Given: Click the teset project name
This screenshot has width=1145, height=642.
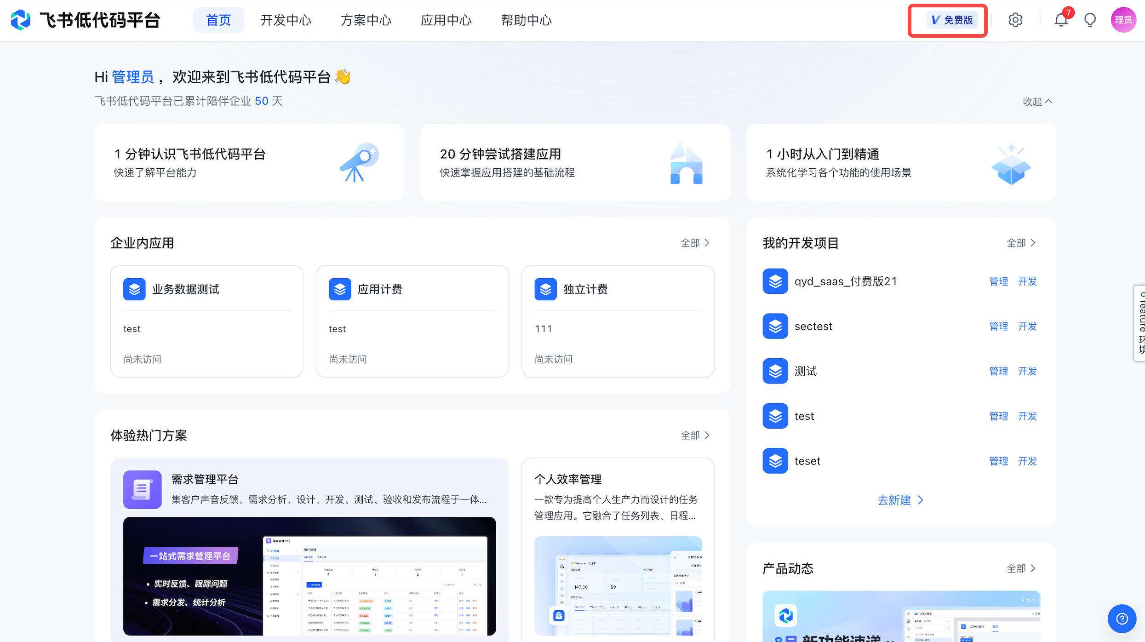Looking at the screenshot, I should (807, 461).
